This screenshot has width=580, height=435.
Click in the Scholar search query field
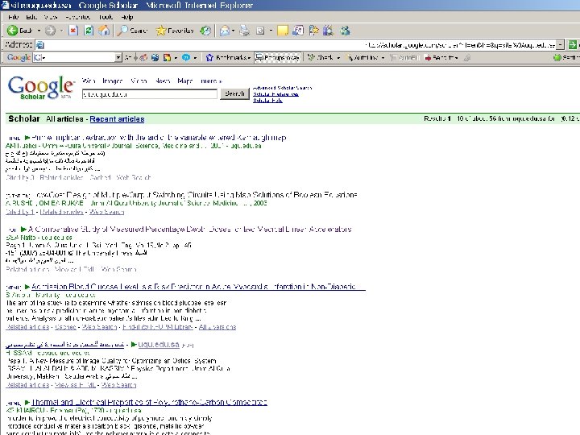[150, 94]
